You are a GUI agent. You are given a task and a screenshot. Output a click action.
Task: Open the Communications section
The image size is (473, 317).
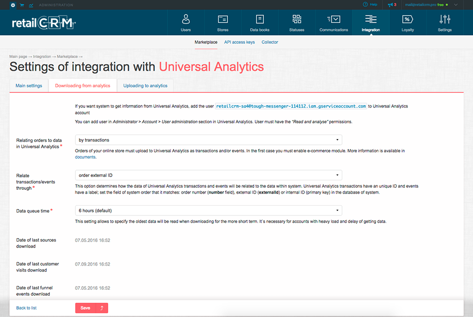[334, 23]
